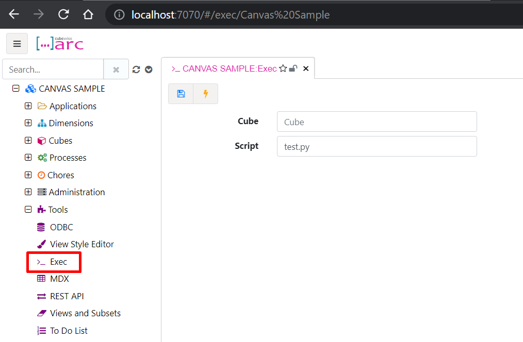The height and width of the screenshot is (342, 523).
Task: Toggle the unlock icon on Exec tab
Action: point(293,69)
